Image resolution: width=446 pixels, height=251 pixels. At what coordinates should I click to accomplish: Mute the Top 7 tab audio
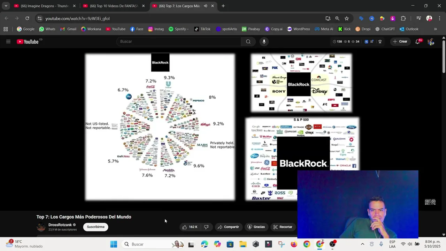pyautogui.click(x=206, y=6)
